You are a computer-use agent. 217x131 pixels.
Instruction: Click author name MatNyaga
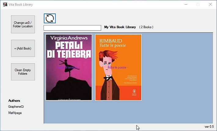coord(15,113)
